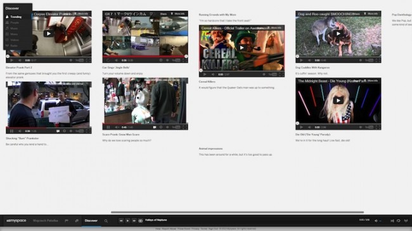Click the myspace logo in bottom bar
This screenshot has height=231, width=412.
pos(16,221)
